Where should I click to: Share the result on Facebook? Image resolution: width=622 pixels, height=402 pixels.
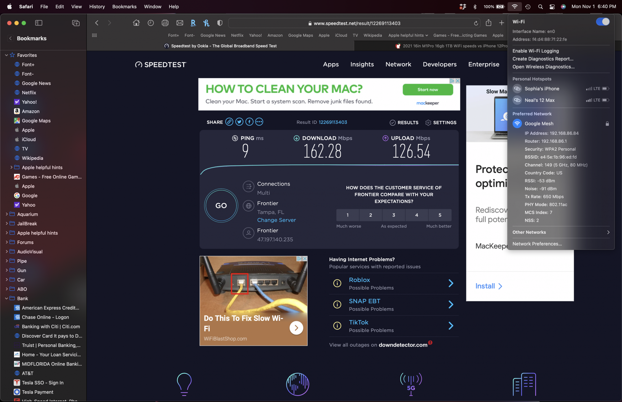pos(249,122)
